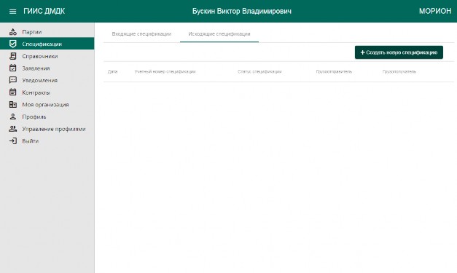Click the ГИИС ДМДК title

44,11
